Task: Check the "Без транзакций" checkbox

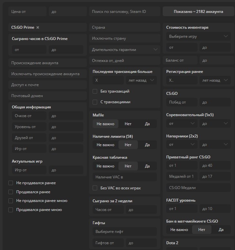Action: [x=95, y=91]
